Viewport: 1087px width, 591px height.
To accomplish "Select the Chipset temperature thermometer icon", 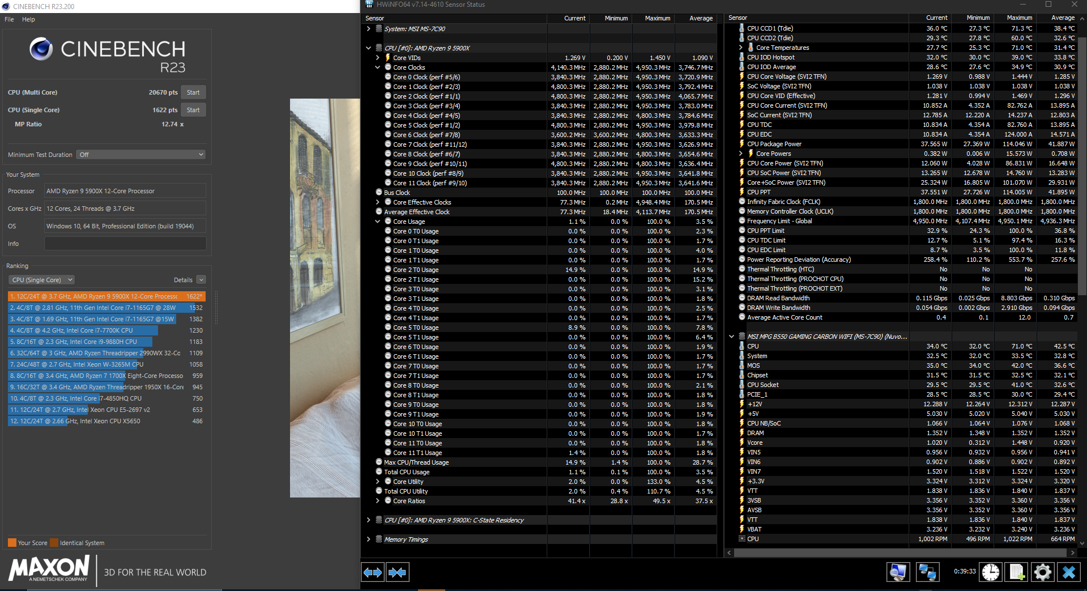I will (741, 375).
